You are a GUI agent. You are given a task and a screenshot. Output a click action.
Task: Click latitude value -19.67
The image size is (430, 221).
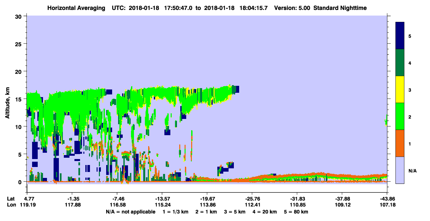tap(207, 199)
